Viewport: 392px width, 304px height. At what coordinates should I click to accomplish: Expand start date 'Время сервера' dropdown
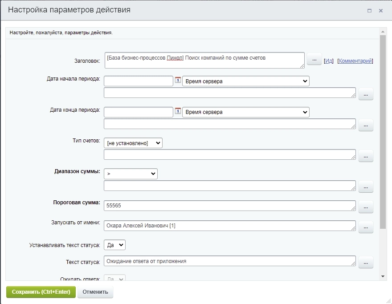(245, 81)
